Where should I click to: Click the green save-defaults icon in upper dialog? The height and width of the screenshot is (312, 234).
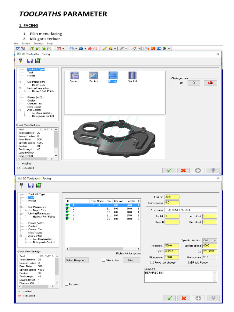coord(37,61)
